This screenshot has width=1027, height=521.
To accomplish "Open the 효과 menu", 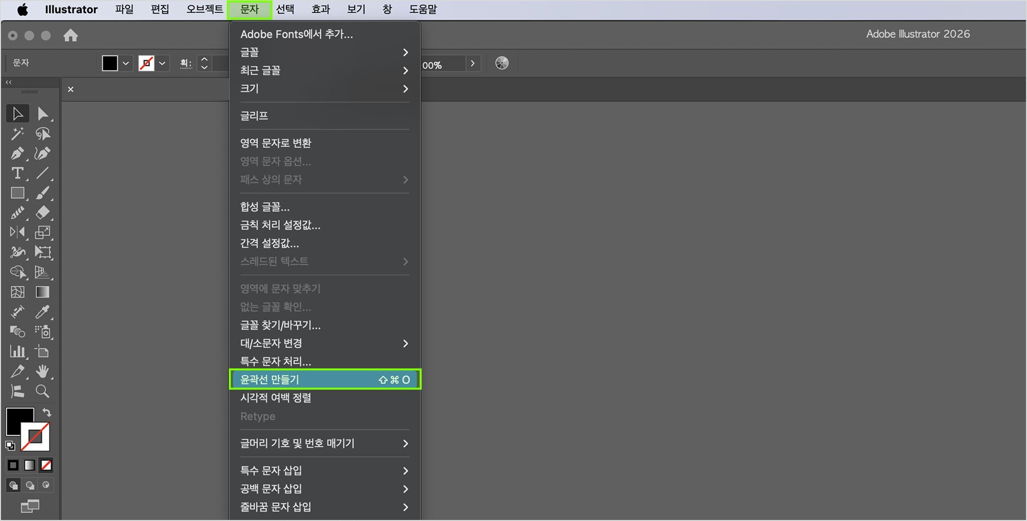I will (321, 9).
